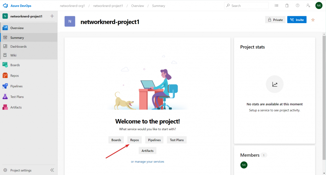Select Summary label in the sidebar menu

[x=17, y=38]
